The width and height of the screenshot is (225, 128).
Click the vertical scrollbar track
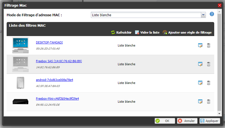click(x=219, y=62)
